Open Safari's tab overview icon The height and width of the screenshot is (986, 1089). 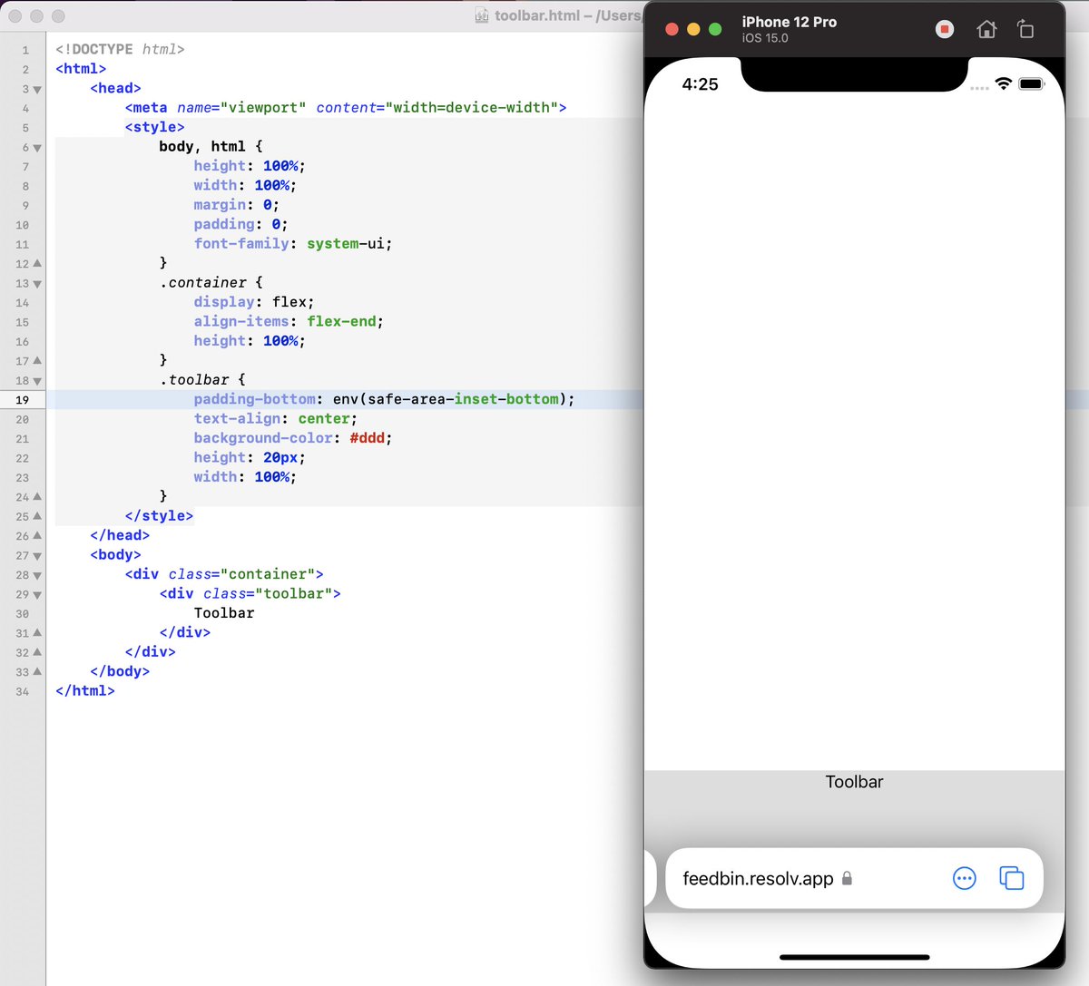point(1011,878)
